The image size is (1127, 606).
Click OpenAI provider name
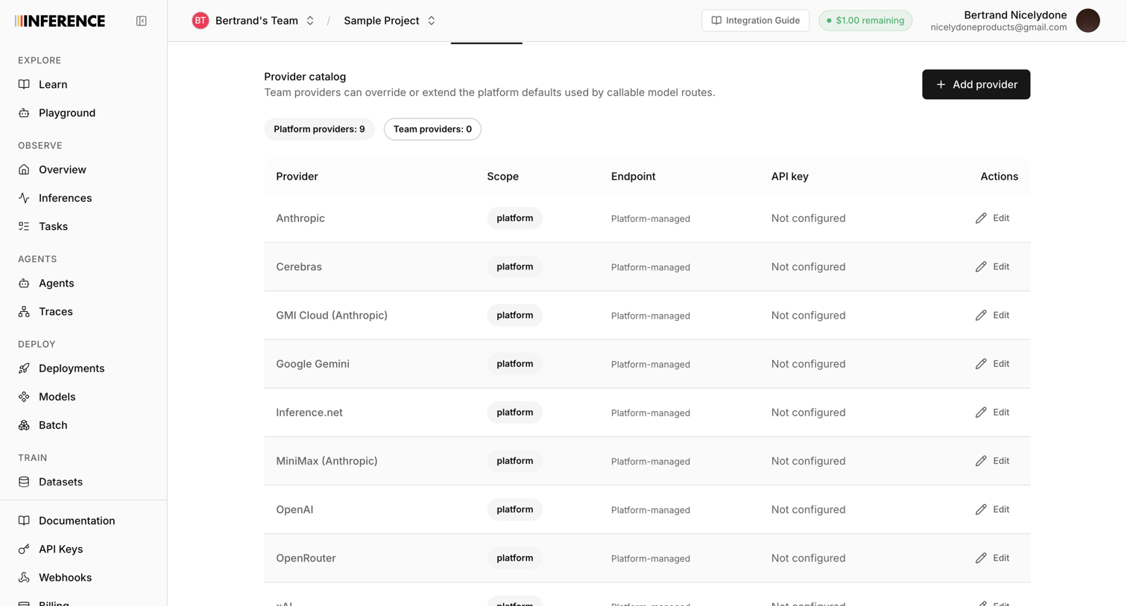click(294, 509)
